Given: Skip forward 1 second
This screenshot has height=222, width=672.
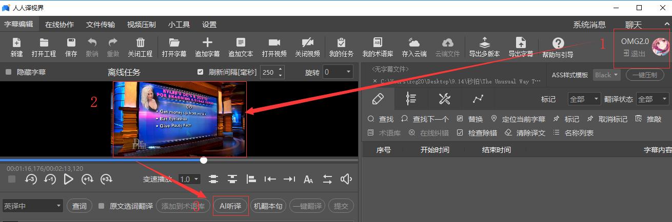Looking at the screenshot, I should [x=88, y=179].
